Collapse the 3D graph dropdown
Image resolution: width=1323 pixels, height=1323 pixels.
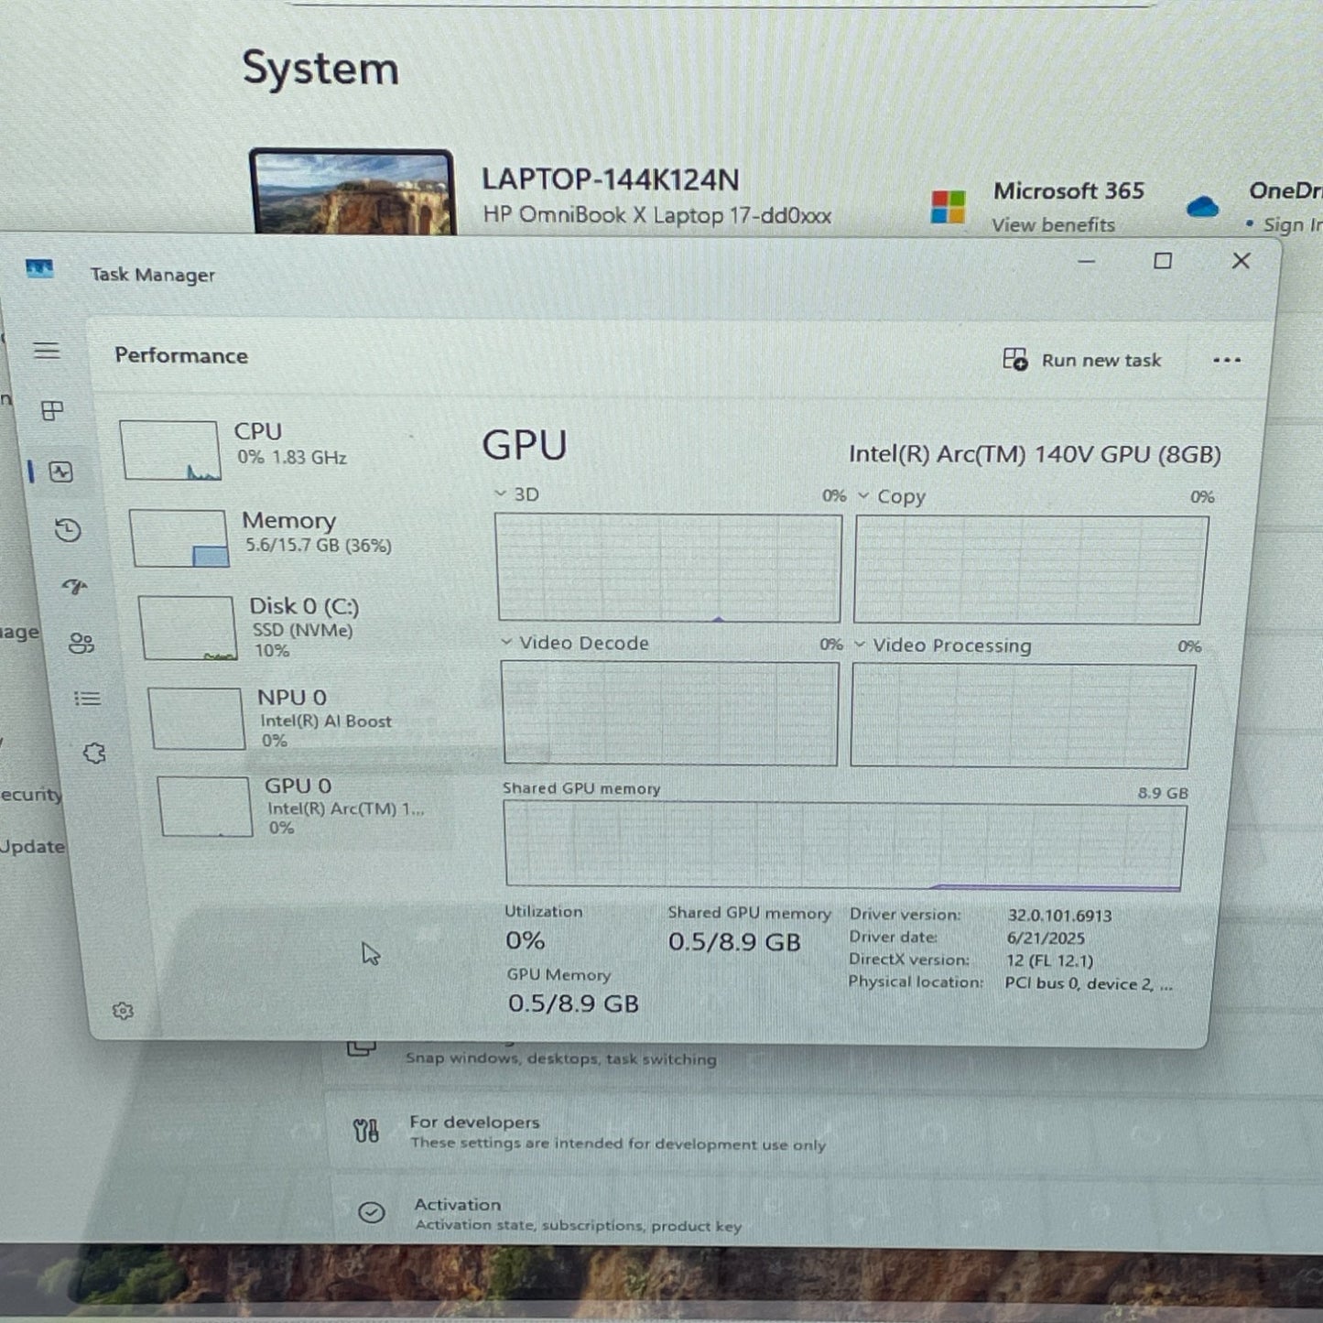tap(500, 493)
